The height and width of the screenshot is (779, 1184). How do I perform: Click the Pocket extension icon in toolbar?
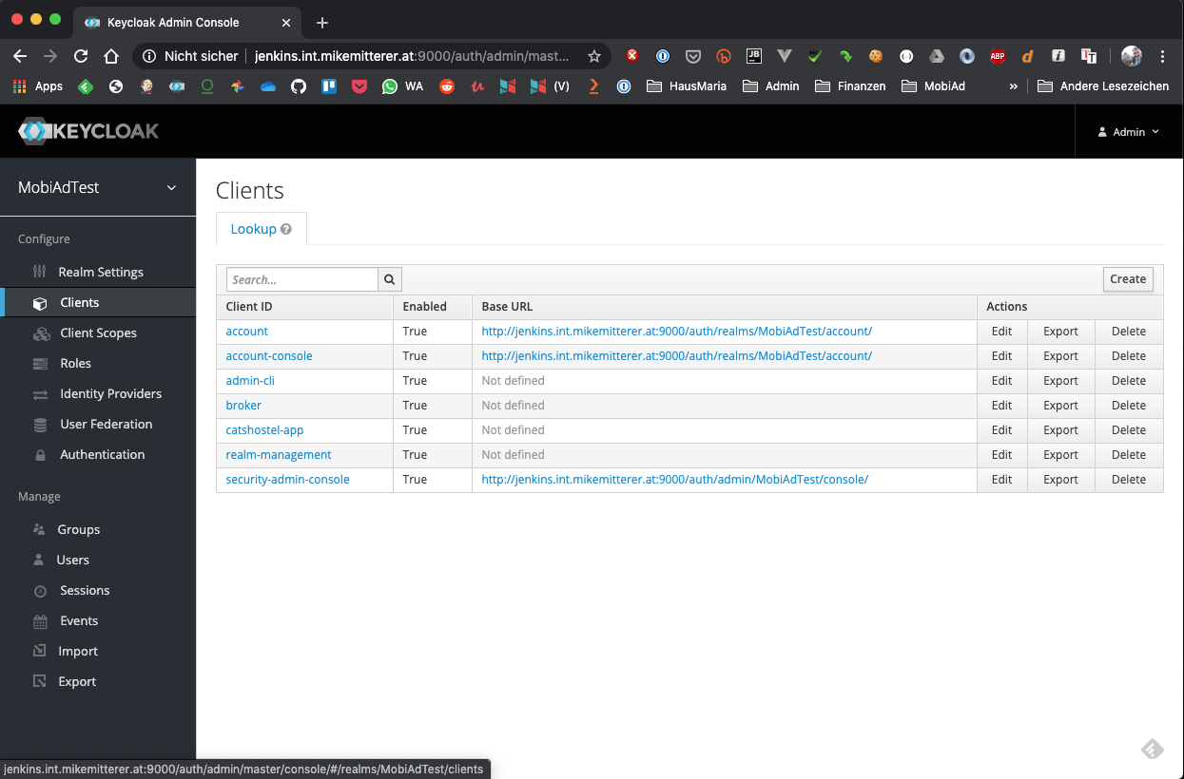pos(693,56)
